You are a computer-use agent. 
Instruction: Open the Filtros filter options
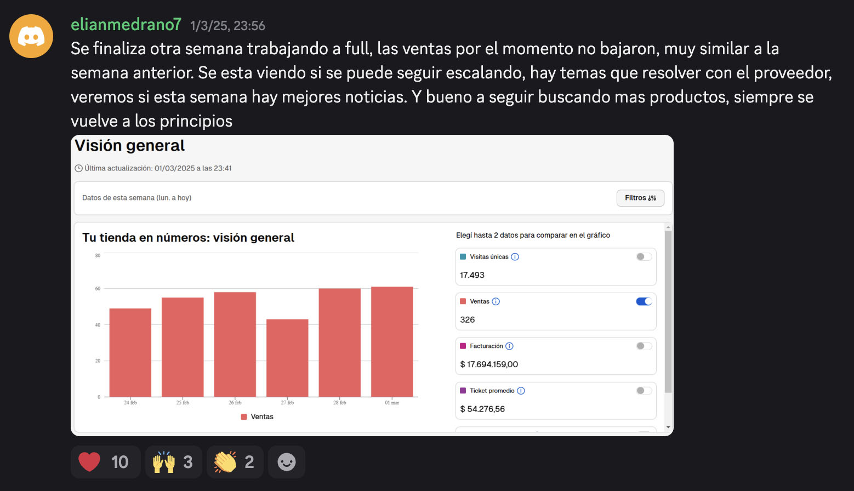640,198
